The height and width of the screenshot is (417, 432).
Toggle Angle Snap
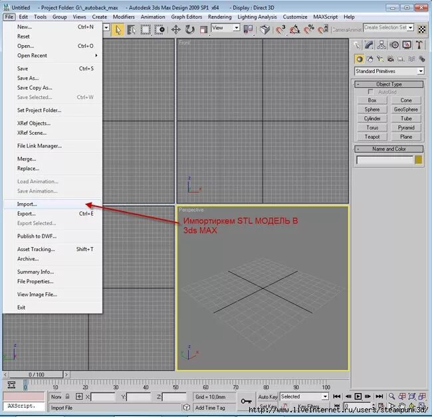click(x=294, y=29)
